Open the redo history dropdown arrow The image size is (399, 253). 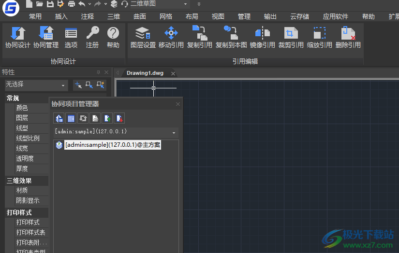pyautogui.click(x=105, y=4)
